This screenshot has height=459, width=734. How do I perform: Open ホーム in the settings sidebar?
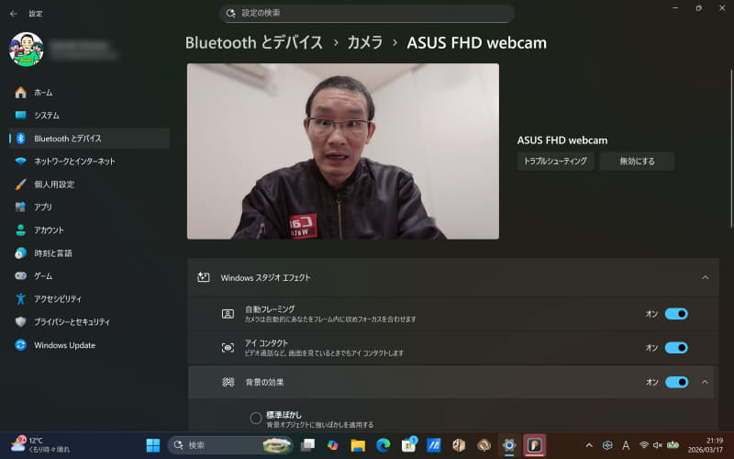[89, 93]
